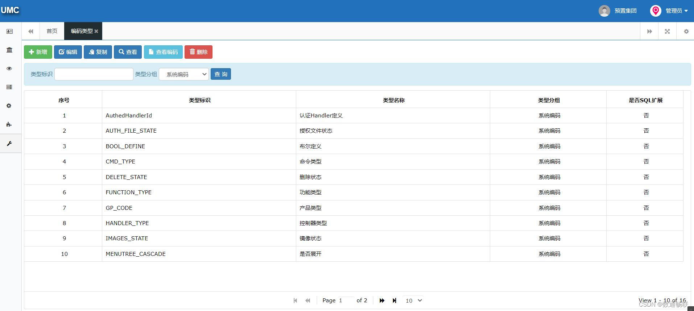Screen dimensions: 694x311
Task: Focus the page number input field
Action: [x=346, y=300]
